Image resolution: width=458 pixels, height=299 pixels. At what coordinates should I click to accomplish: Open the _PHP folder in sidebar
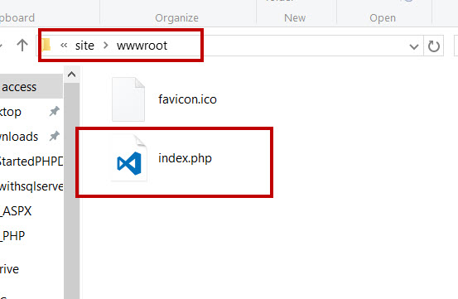tap(12, 236)
